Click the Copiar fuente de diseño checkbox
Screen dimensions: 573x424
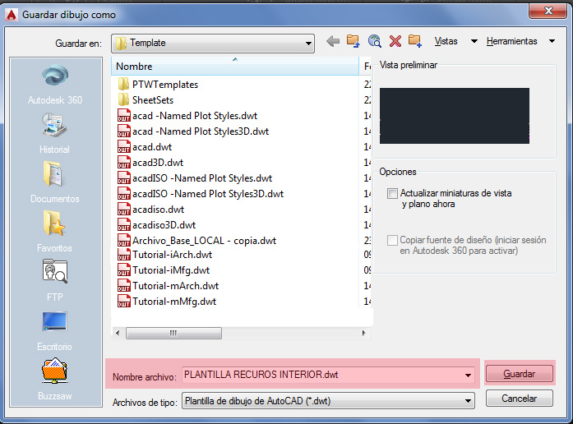[392, 240]
